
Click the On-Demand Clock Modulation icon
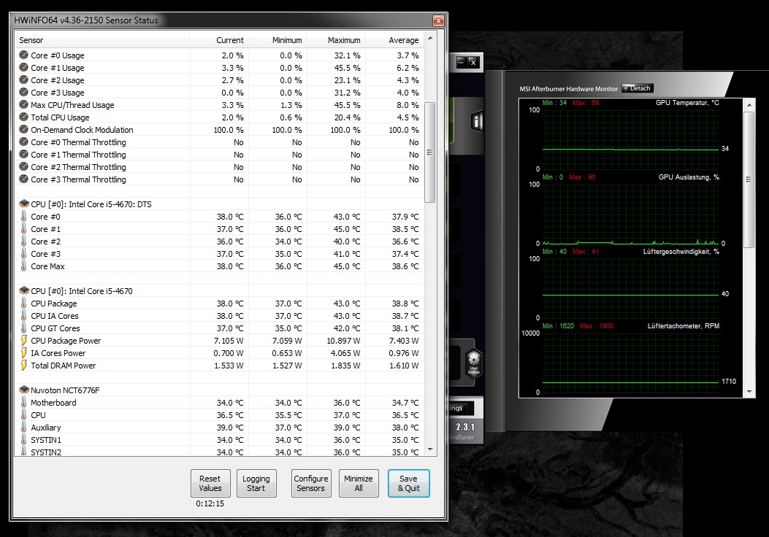[x=23, y=129]
